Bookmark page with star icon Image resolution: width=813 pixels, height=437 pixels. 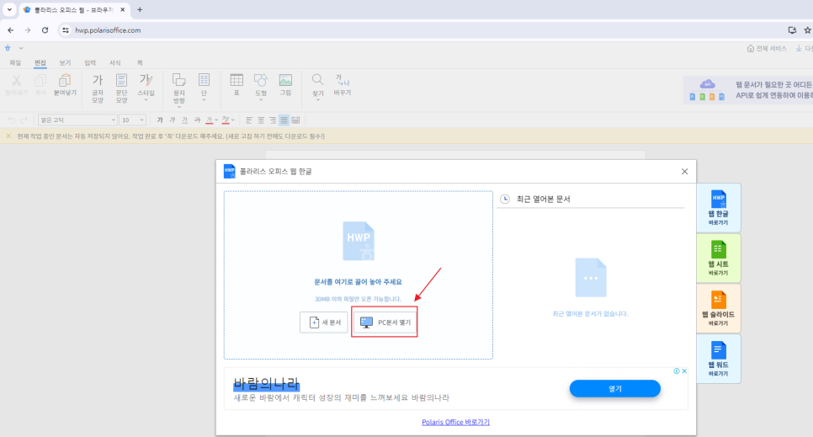807,30
